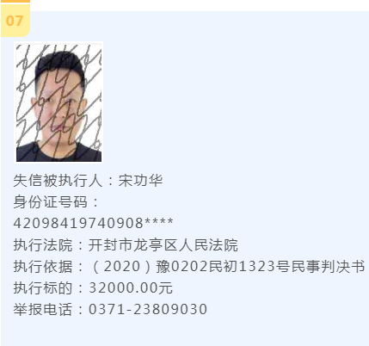Click the black shirt area of the photo

58,153
